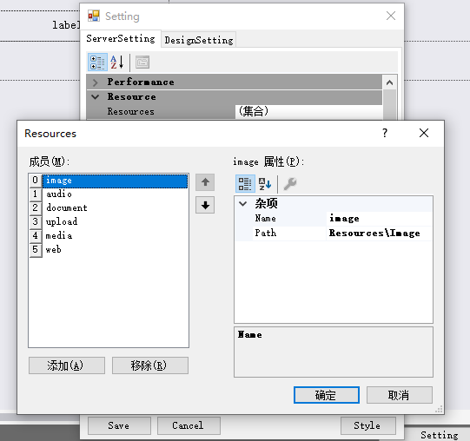Open the ServerSetting tab

121,39
